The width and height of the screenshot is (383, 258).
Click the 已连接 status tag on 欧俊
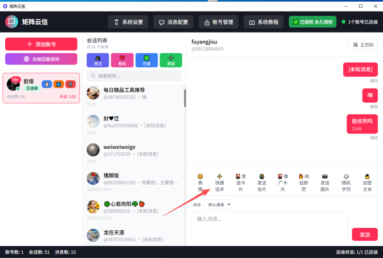pos(32,88)
